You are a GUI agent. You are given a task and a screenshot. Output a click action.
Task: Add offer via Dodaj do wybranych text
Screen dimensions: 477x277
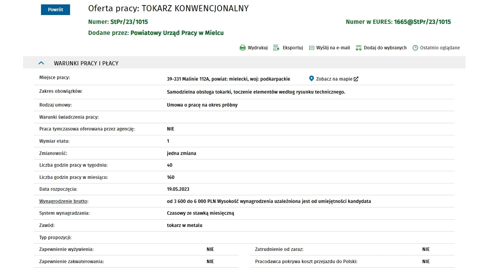click(x=385, y=48)
